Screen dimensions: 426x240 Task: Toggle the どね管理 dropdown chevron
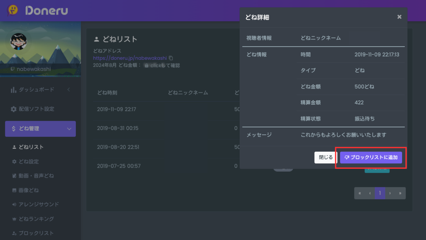click(69, 129)
